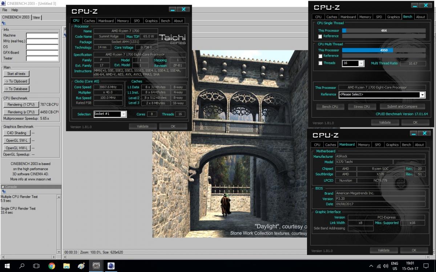Image resolution: width=436 pixels, height=272 pixels.
Task: Close the Bench CPU-Z window
Action: tap(426, 6)
